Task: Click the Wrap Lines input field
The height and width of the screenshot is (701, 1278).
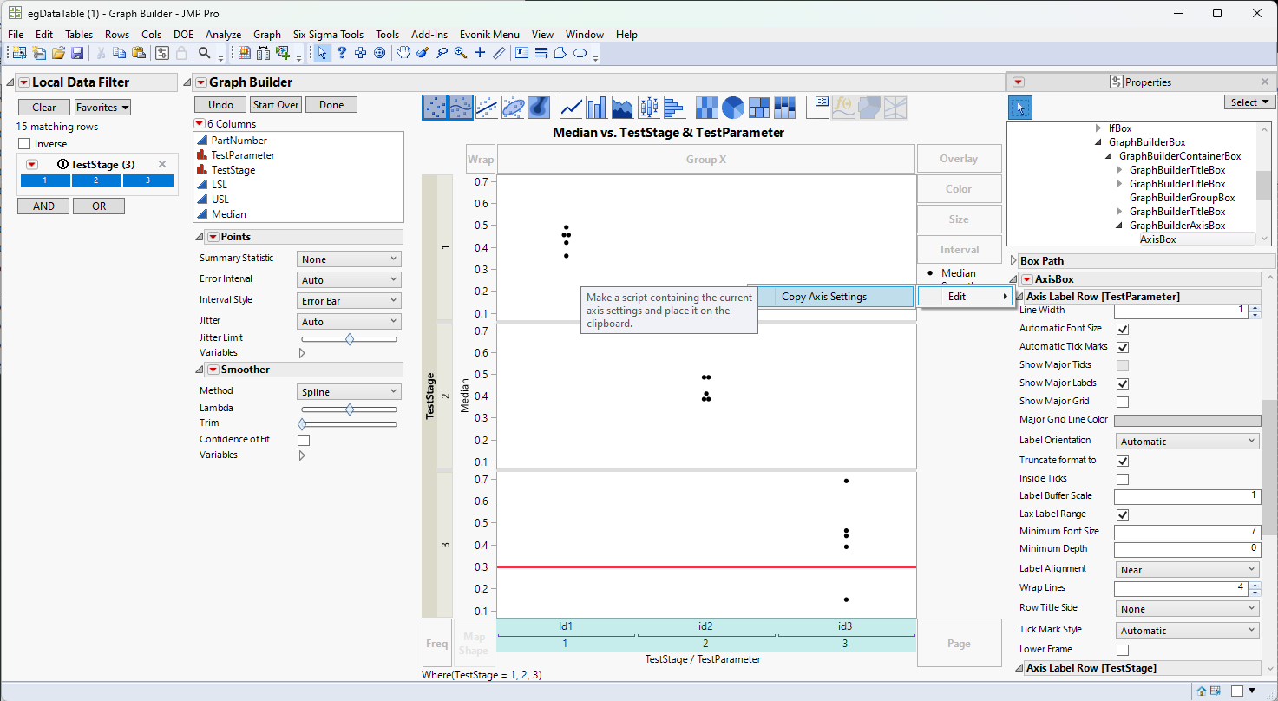Action: 1181,588
